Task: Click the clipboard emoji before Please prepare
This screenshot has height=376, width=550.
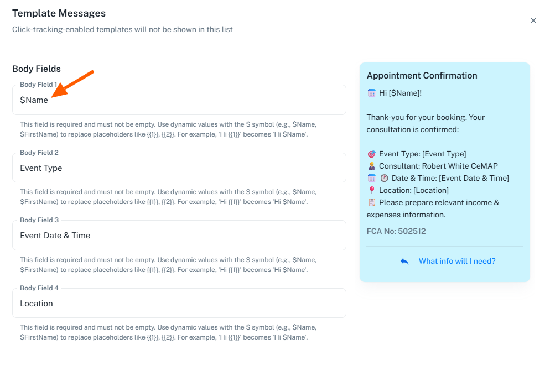Action: [x=372, y=202]
